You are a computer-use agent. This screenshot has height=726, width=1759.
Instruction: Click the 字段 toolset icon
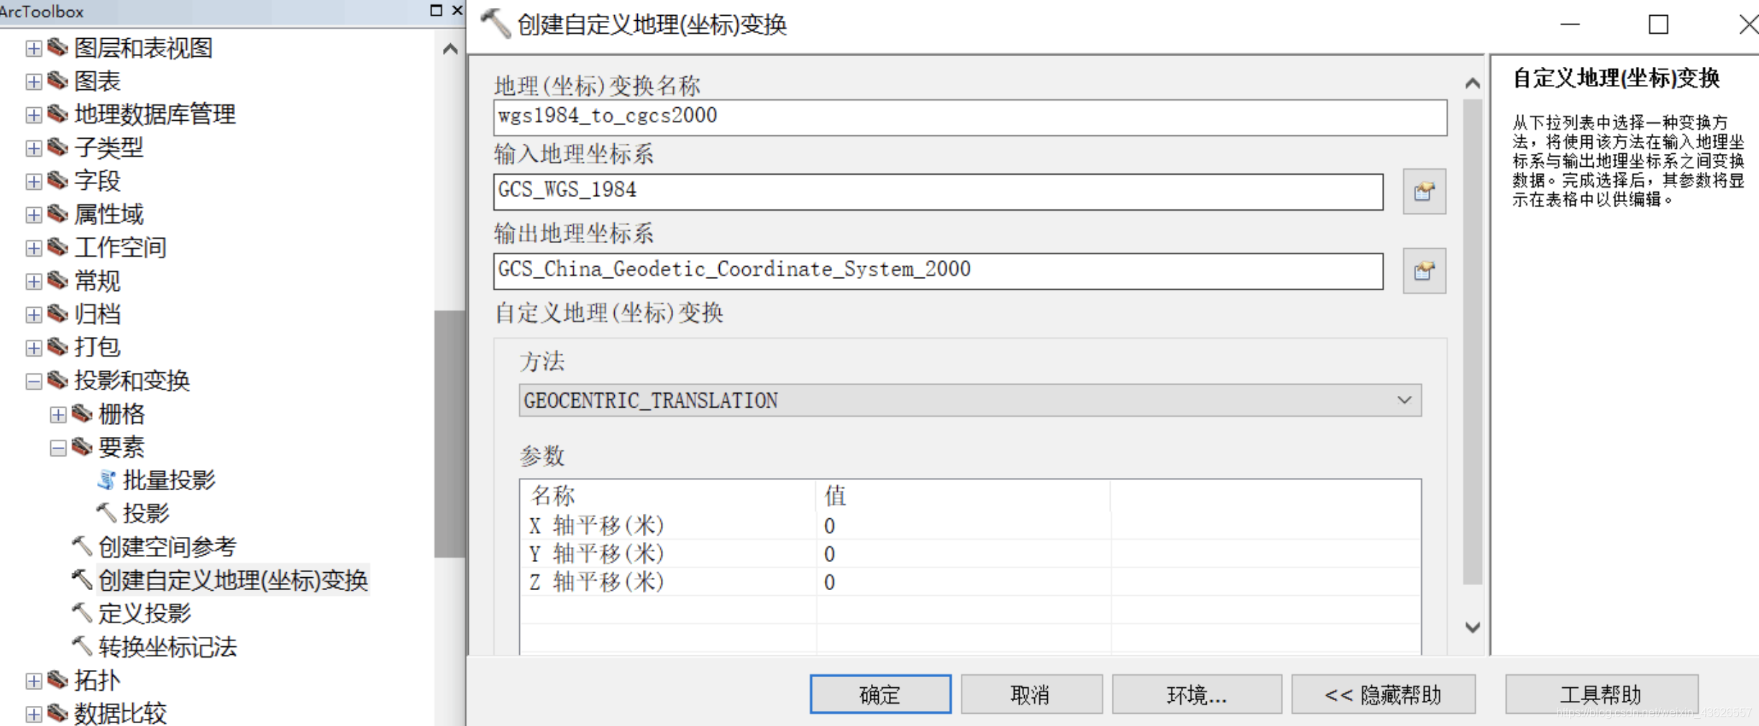(x=58, y=180)
